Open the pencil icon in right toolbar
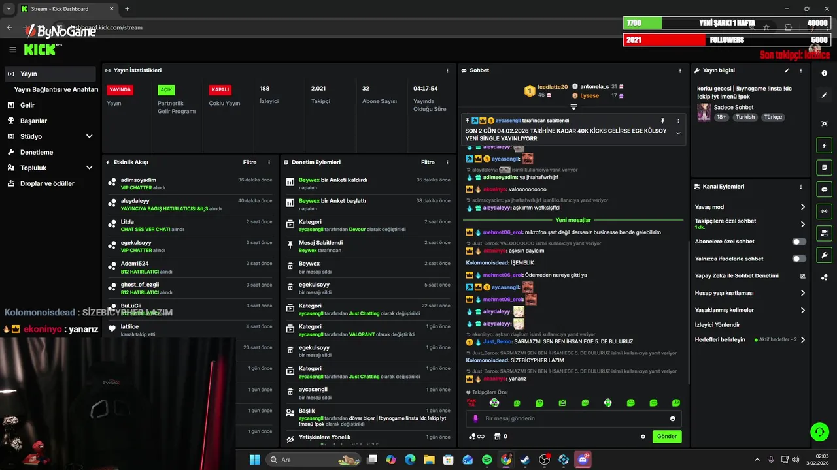 [x=824, y=95]
